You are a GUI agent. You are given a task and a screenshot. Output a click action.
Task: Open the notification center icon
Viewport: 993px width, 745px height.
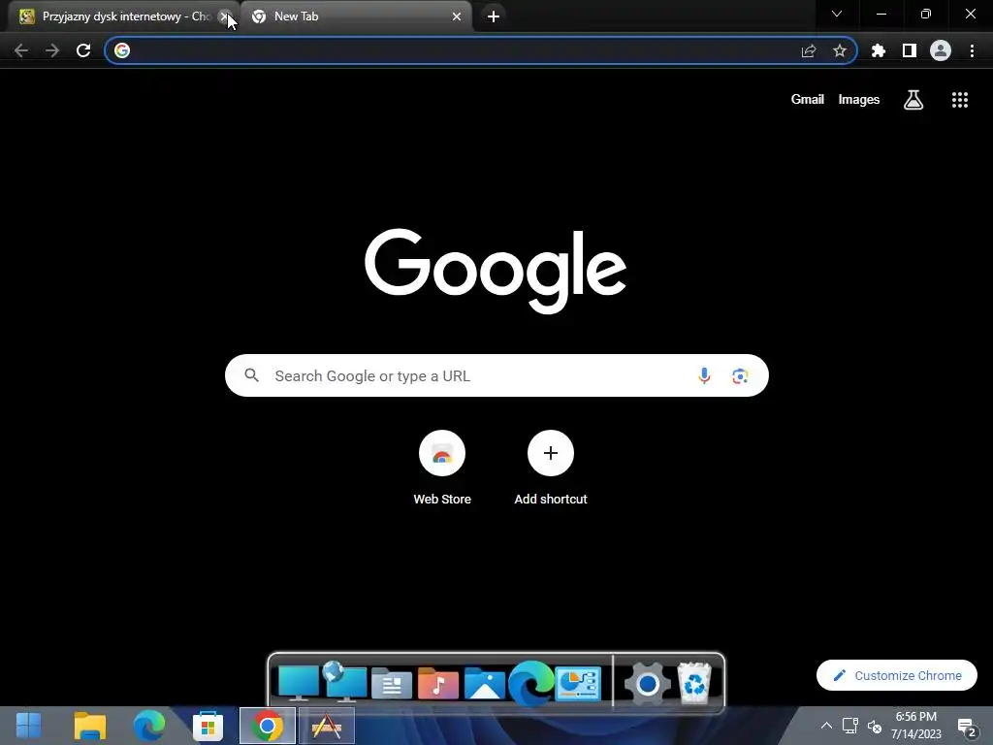point(967,728)
